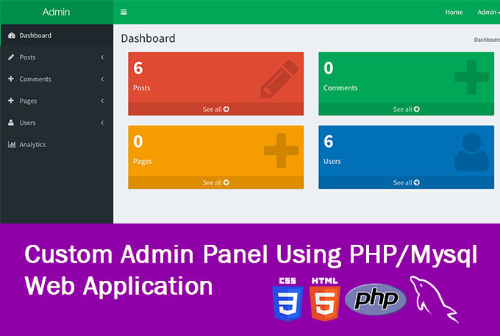Click the Posts label on red card
Image resolution: width=500 pixels, height=336 pixels.
142,87
